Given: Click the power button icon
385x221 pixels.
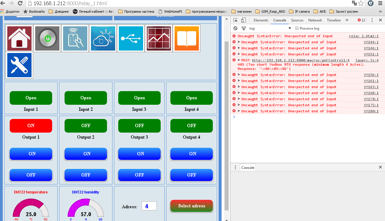Looking at the screenshot, I should 47,38.
